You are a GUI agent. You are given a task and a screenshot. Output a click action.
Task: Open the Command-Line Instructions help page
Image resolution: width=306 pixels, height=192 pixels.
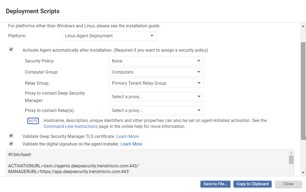coord(70,126)
